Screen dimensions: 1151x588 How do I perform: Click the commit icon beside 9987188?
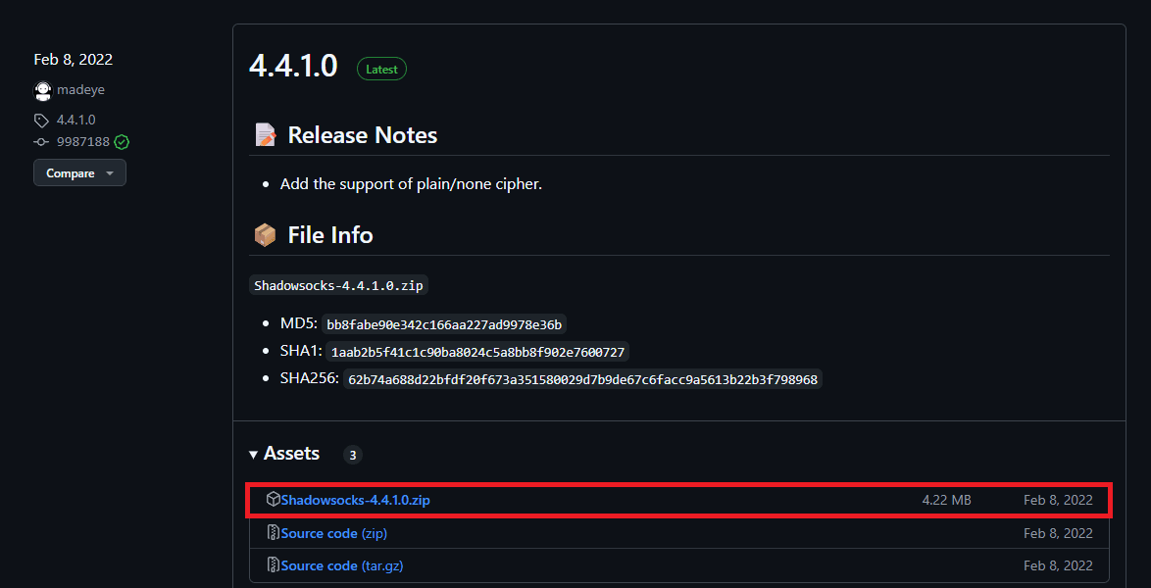[39, 141]
